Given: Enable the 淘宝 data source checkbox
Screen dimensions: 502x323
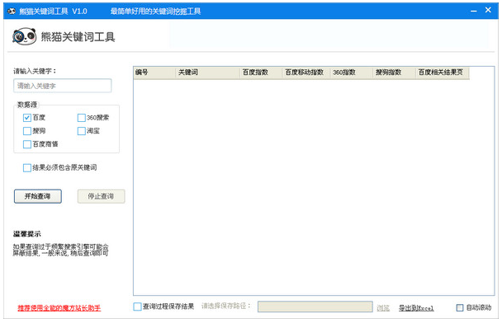Looking at the screenshot, I should (81, 131).
